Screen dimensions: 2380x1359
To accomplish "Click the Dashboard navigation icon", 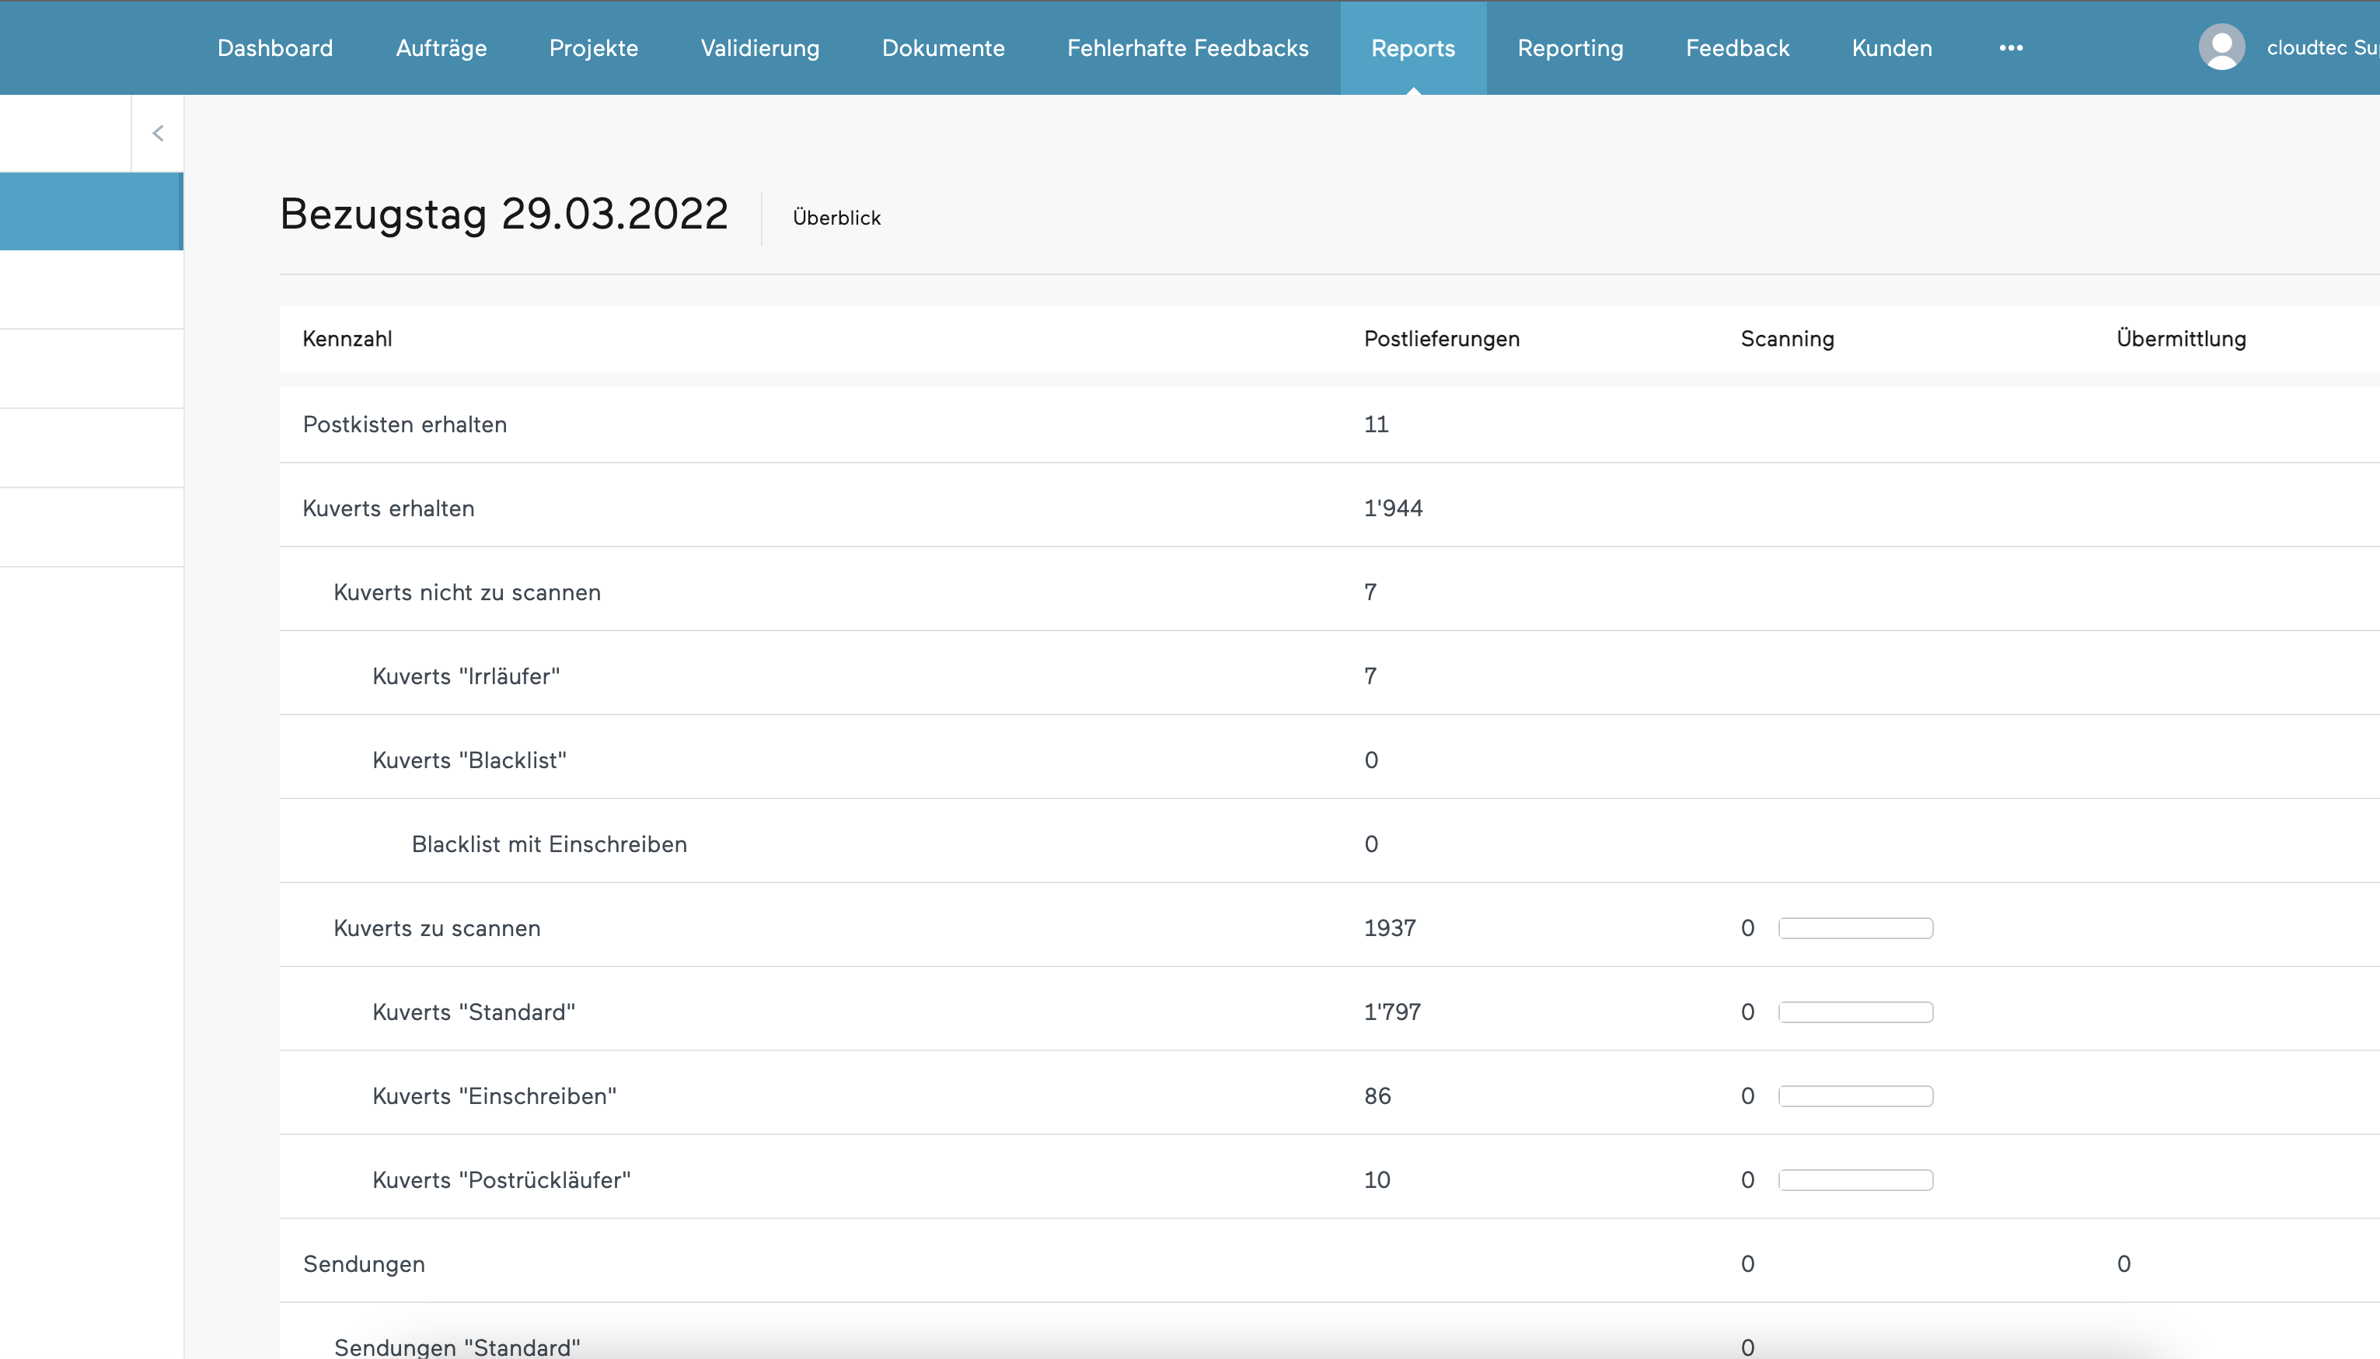I will pos(274,47).
